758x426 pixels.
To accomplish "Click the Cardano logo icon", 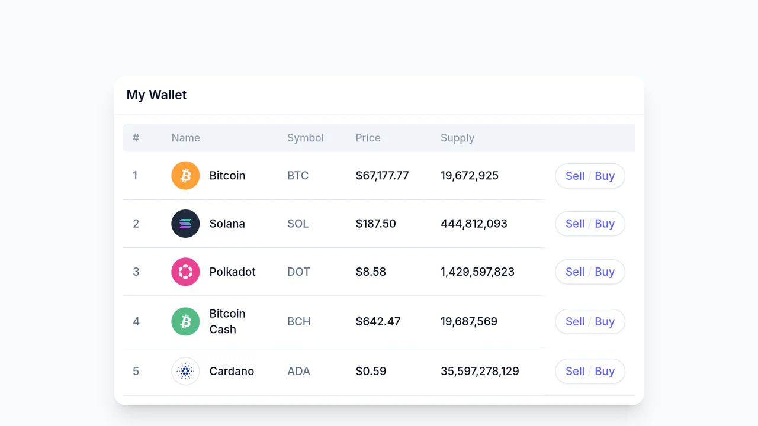I will pos(185,371).
